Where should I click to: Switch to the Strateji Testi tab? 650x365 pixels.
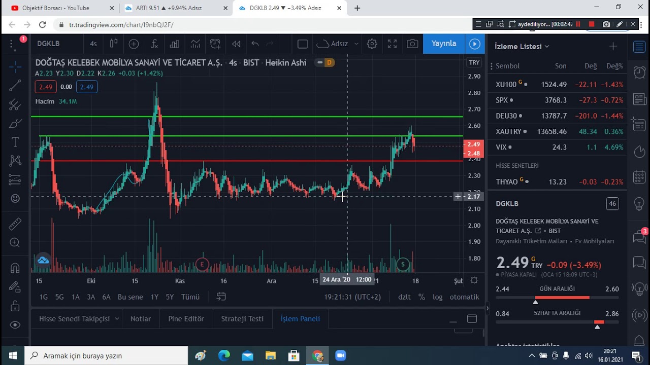[x=242, y=319]
